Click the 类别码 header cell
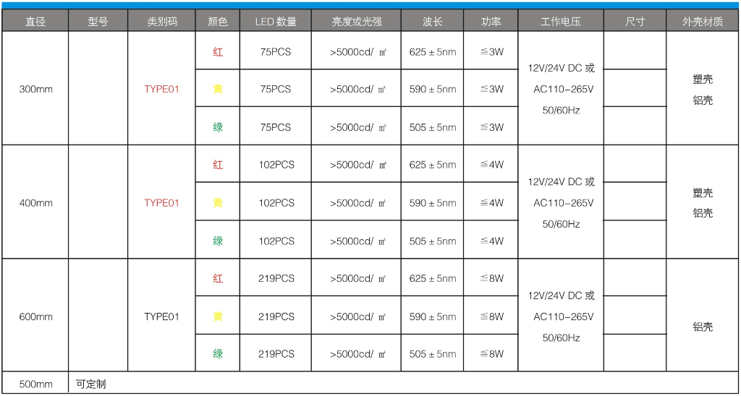Image resolution: width=741 pixels, height=396 pixels. 161,22
